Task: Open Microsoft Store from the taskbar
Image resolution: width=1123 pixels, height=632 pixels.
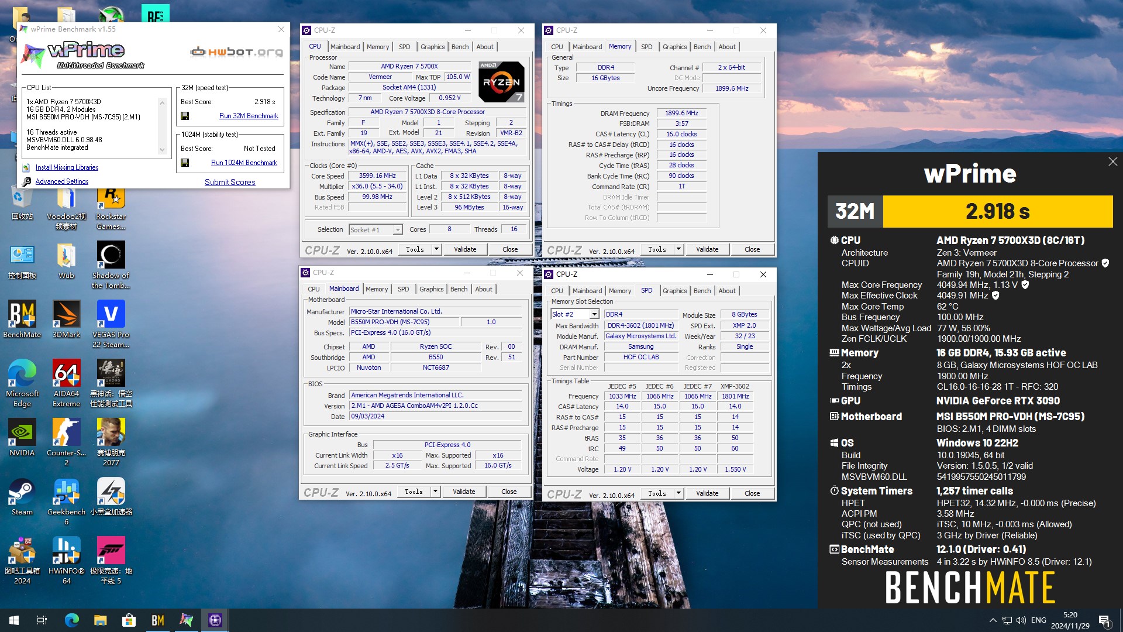Action: (x=129, y=620)
